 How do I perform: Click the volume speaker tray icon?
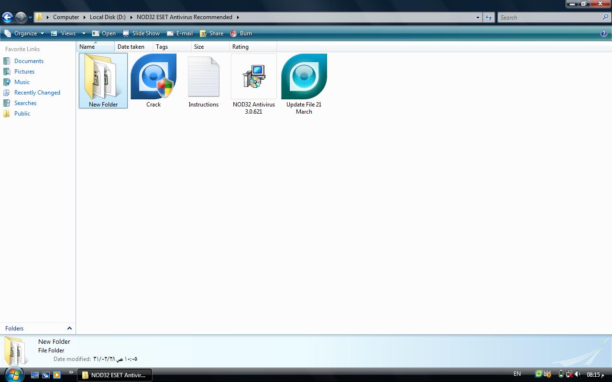point(578,374)
